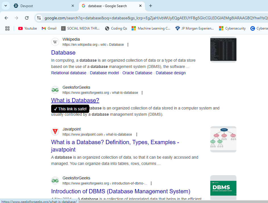Open more options for what-is-database GeeksforGeeks result
The width and height of the screenshot is (268, 203).
(x=142, y=93)
